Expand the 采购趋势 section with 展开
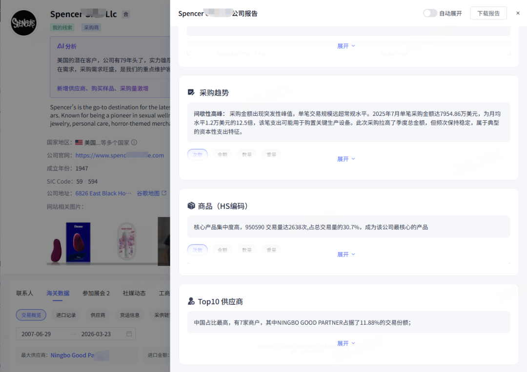The height and width of the screenshot is (372, 527). (x=346, y=159)
